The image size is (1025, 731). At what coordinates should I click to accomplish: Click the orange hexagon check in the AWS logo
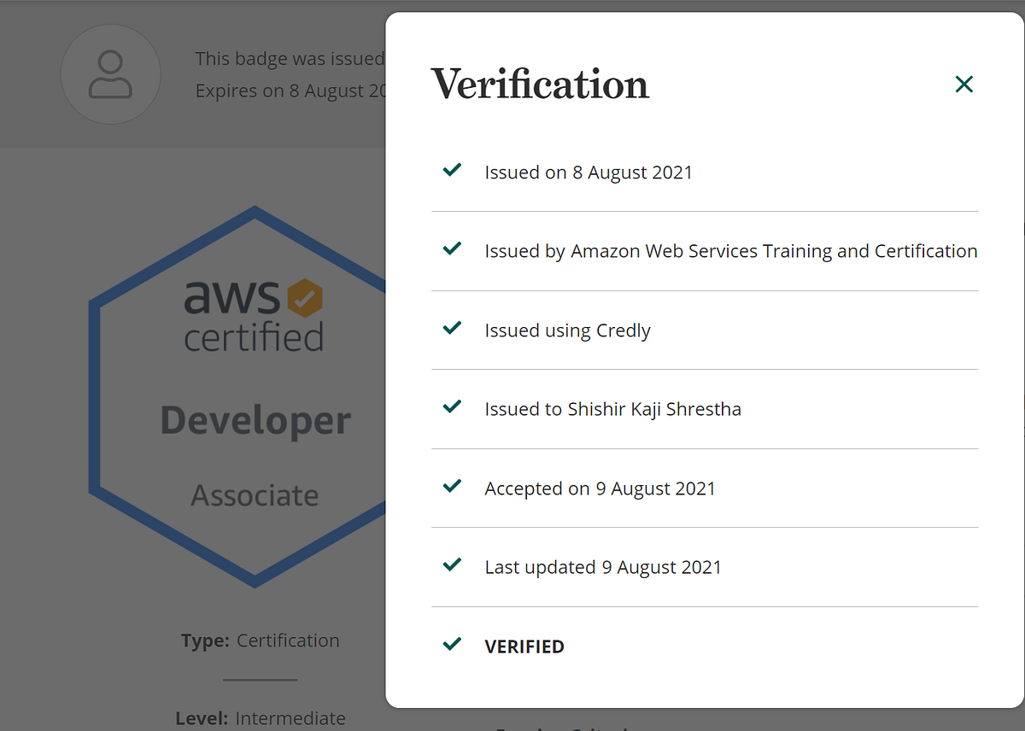coord(303,299)
